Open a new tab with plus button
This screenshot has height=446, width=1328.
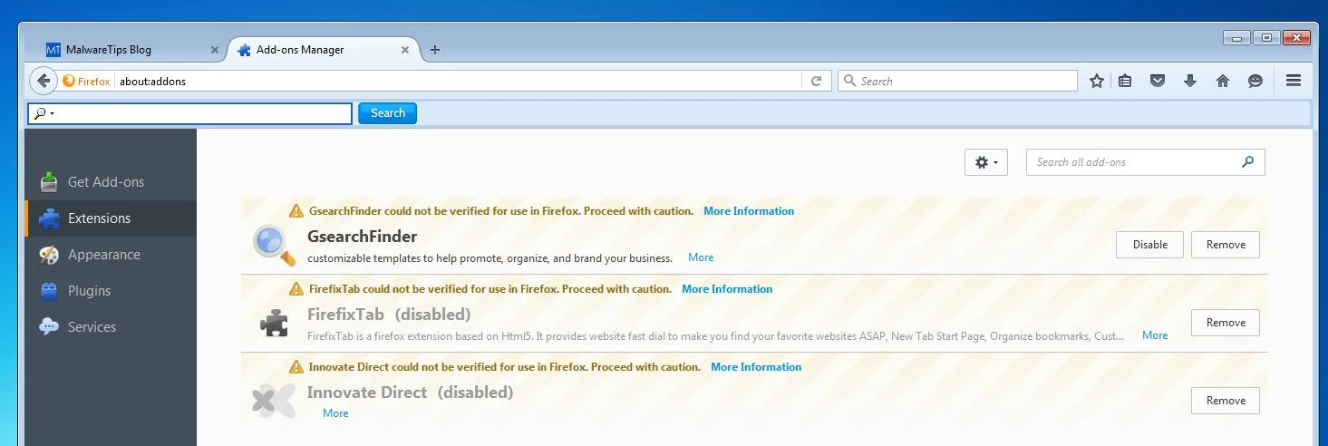435,50
